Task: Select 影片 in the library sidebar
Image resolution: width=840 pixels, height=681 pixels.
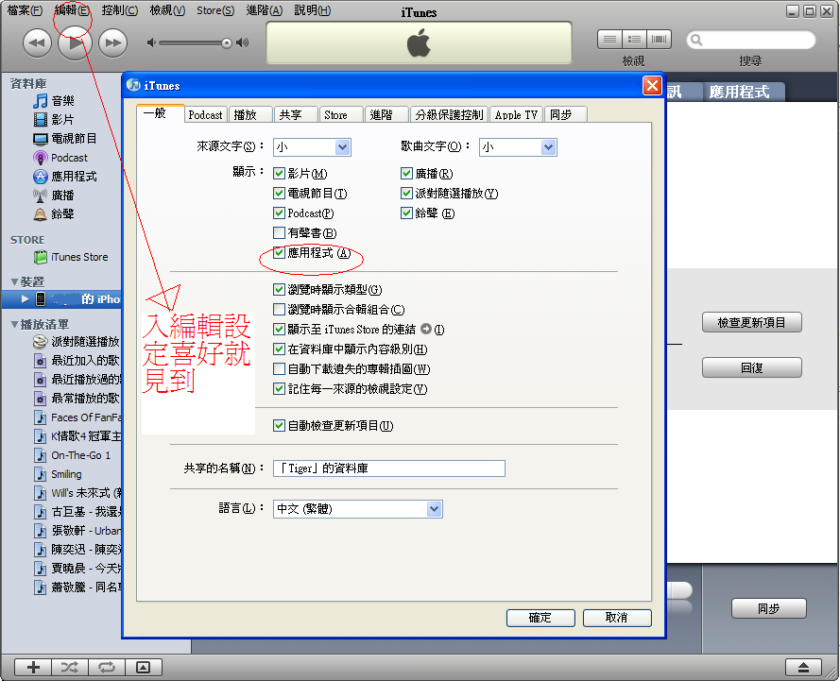Action: [x=62, y=119]
